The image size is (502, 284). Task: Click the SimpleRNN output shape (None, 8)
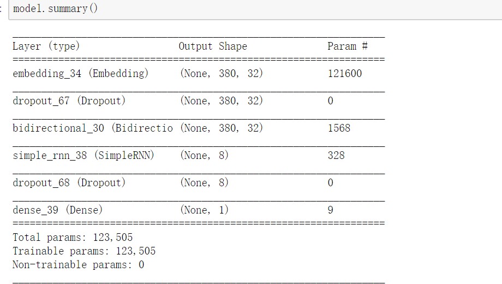pyautogui.click(x=204, y=156)
